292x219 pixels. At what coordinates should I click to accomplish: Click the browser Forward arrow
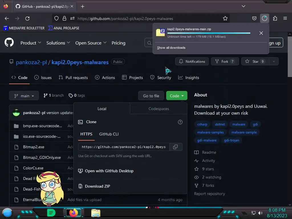17,19
